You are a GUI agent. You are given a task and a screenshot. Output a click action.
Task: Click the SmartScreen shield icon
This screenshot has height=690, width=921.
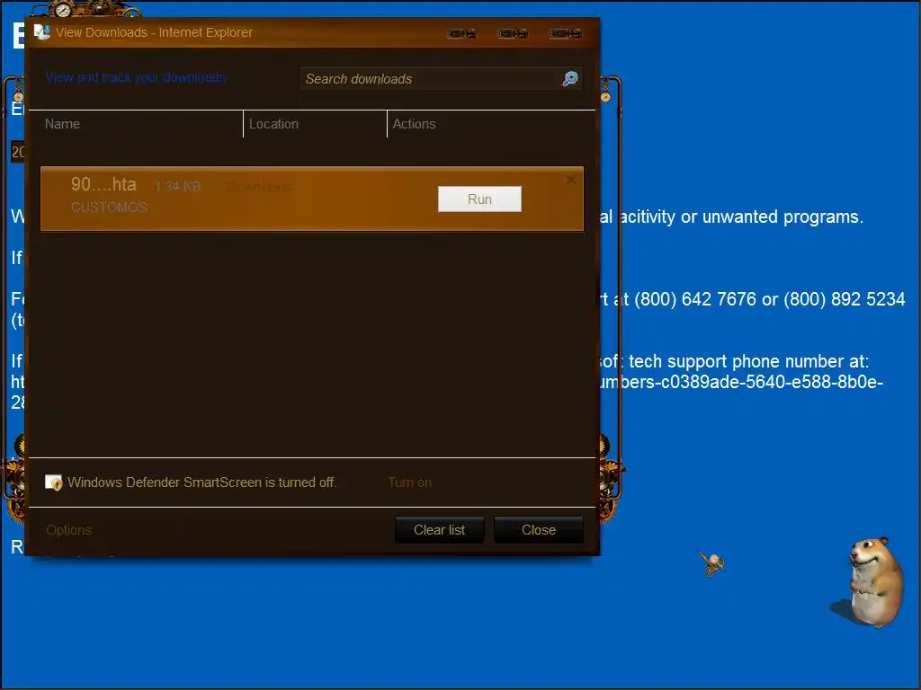click(53, 482)
